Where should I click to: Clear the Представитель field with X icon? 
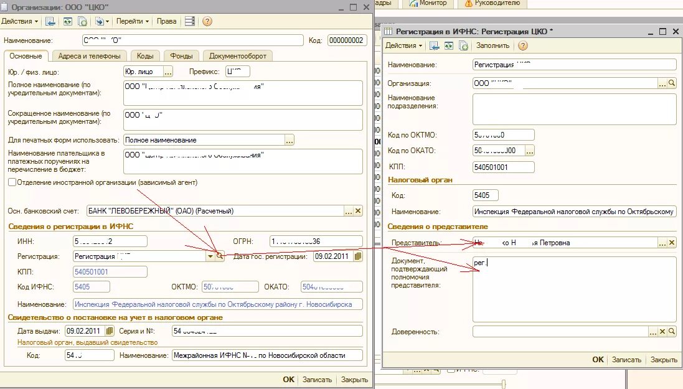click(672, 243)
